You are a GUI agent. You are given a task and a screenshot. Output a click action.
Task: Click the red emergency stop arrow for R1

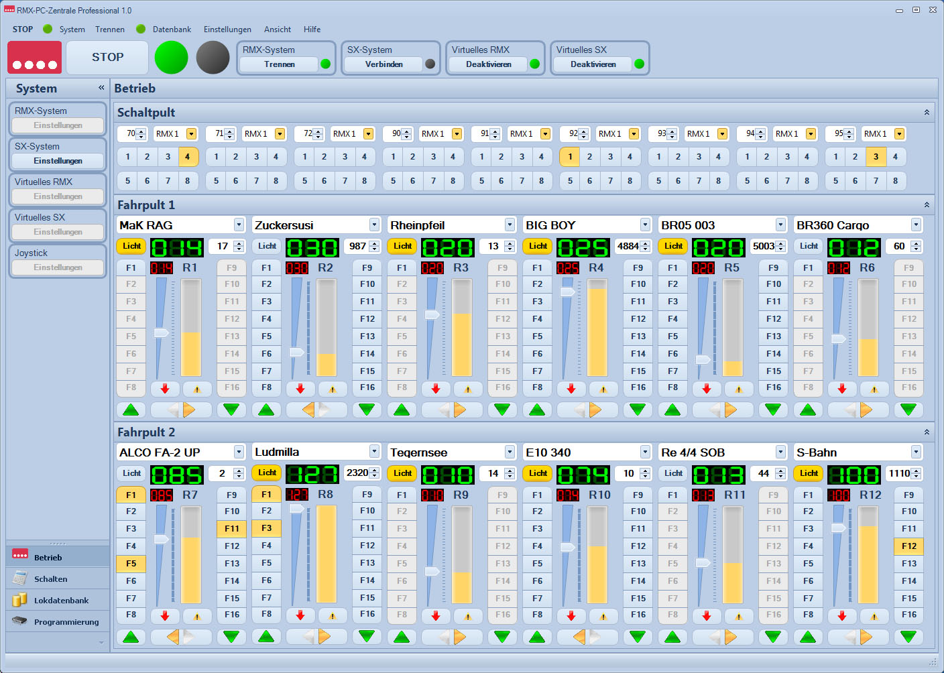click(165, 389)
